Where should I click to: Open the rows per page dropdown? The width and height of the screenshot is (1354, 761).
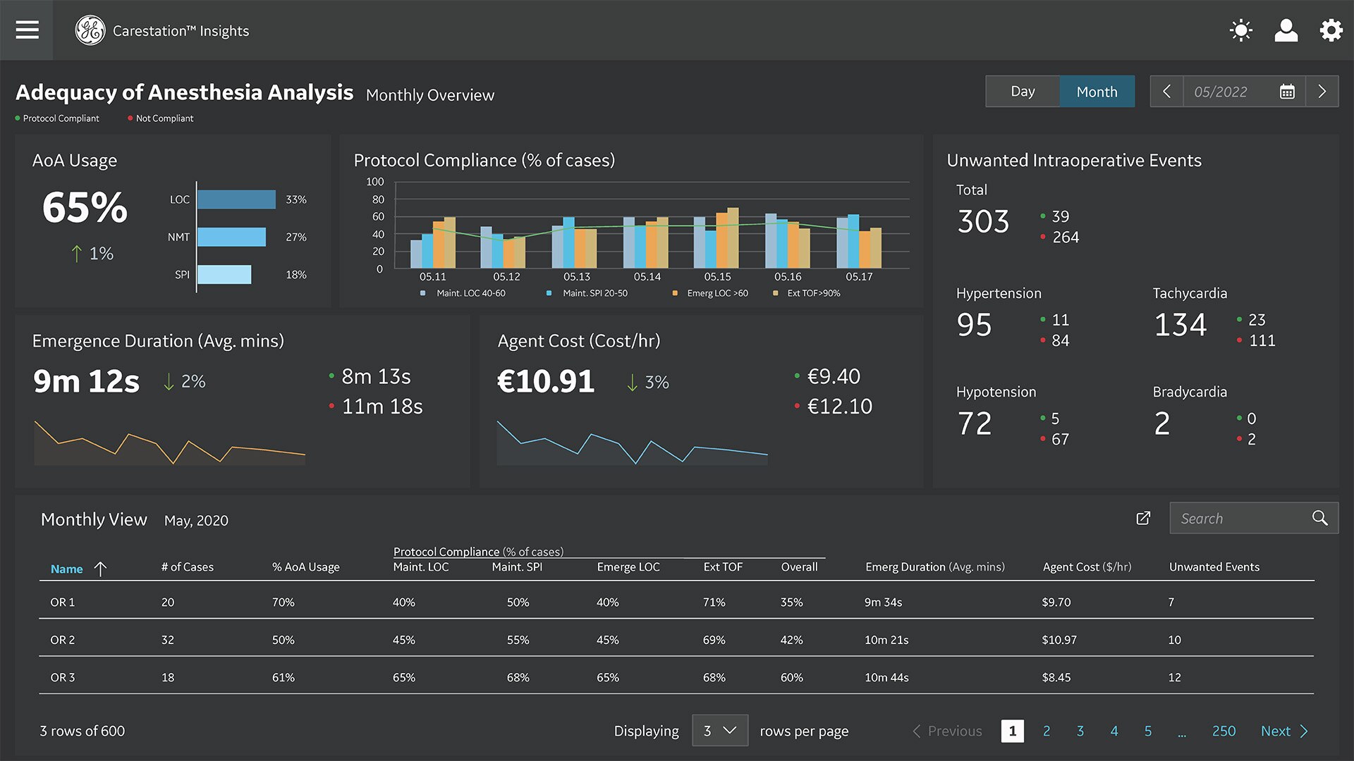720,731
